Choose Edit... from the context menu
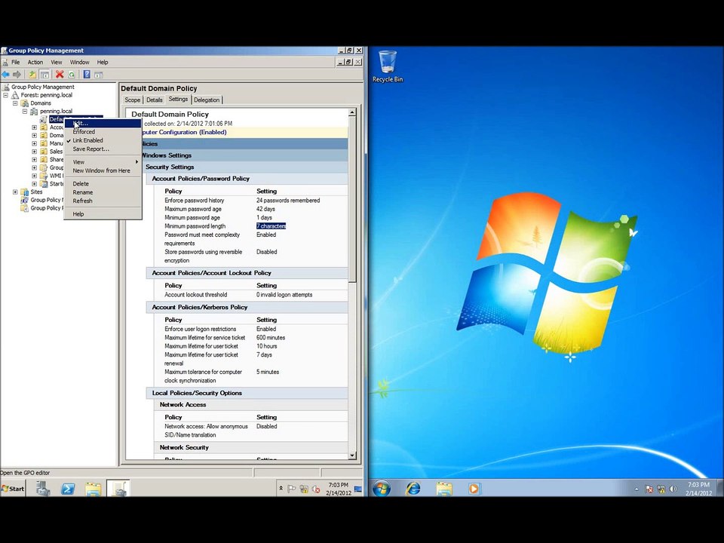This screenshot has height=543, width=724. [x=103, y=123]
